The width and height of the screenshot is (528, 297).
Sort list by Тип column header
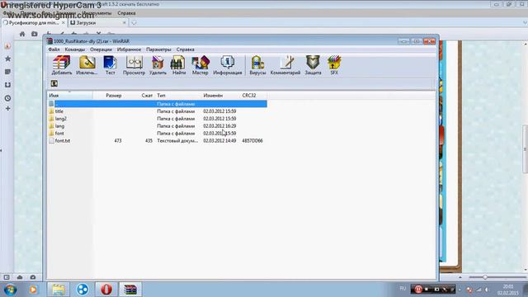click(161, 96)
